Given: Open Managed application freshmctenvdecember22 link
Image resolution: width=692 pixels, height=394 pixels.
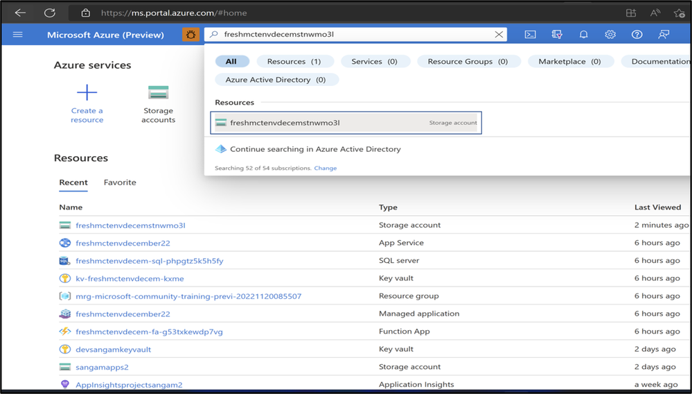Looking at the screenshot, I should 123,314.
